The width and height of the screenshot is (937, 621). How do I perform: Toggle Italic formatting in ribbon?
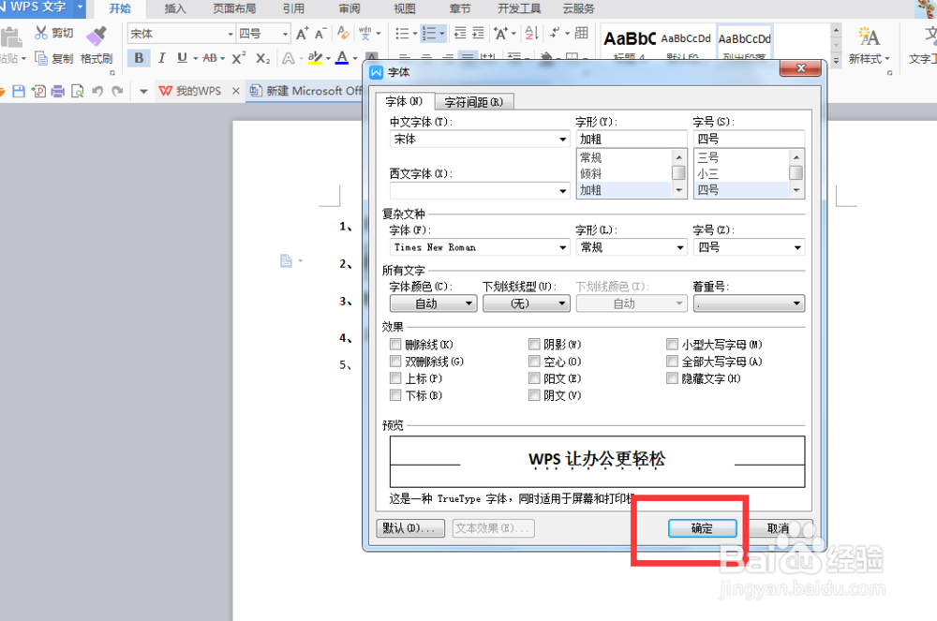coord(161,58)
